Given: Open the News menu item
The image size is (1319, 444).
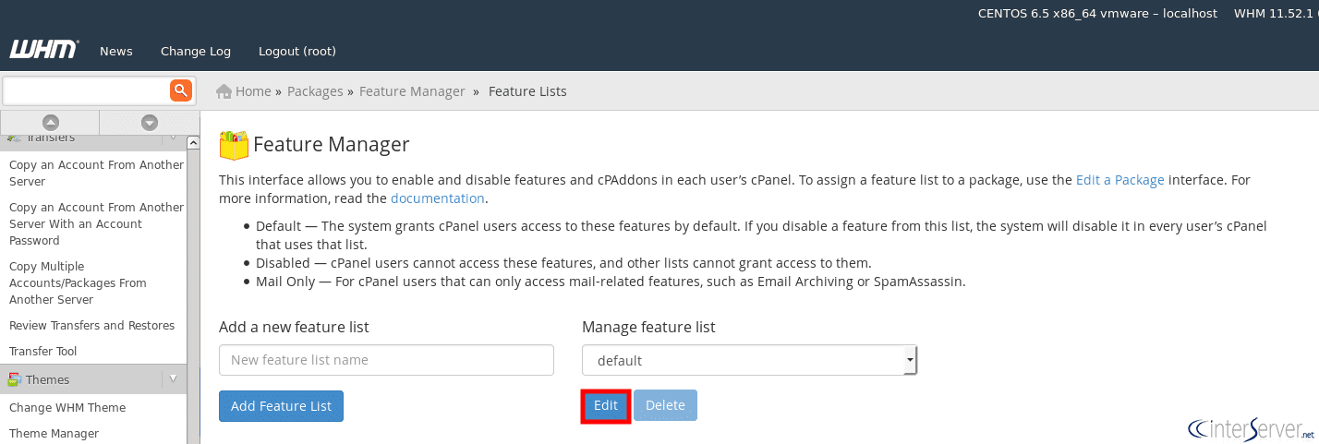Looking at the screenshot, I should [116, 51].
